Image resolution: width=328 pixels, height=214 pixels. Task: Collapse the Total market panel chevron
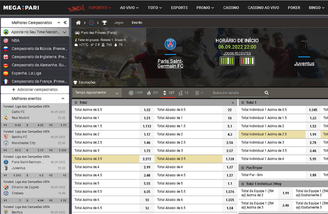click(233, 103)
